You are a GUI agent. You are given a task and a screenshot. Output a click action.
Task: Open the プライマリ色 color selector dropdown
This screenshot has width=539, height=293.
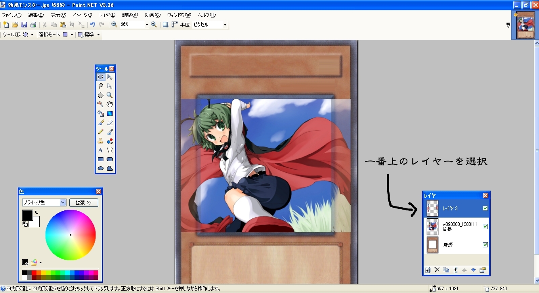pyautogui.click(x=63, y=202)
